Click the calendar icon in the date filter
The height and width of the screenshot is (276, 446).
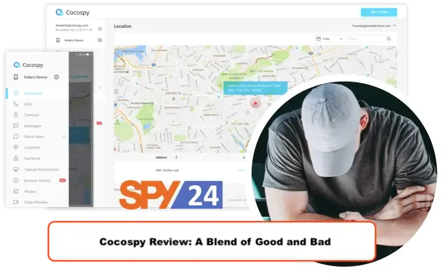click(x=319, y=38)
